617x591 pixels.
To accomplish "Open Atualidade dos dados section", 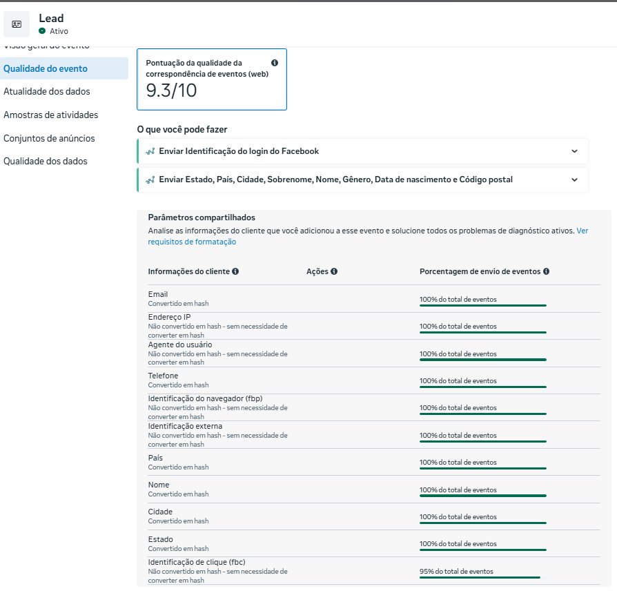I will [47, 91].
